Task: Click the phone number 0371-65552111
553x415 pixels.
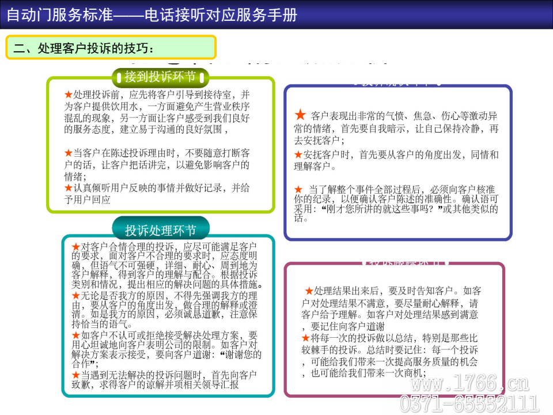Action: [x=469, y=404]
